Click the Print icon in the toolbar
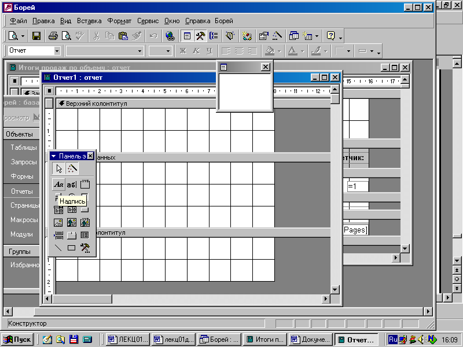Screen dimensions: 463x347 click(x=53, y=36)
